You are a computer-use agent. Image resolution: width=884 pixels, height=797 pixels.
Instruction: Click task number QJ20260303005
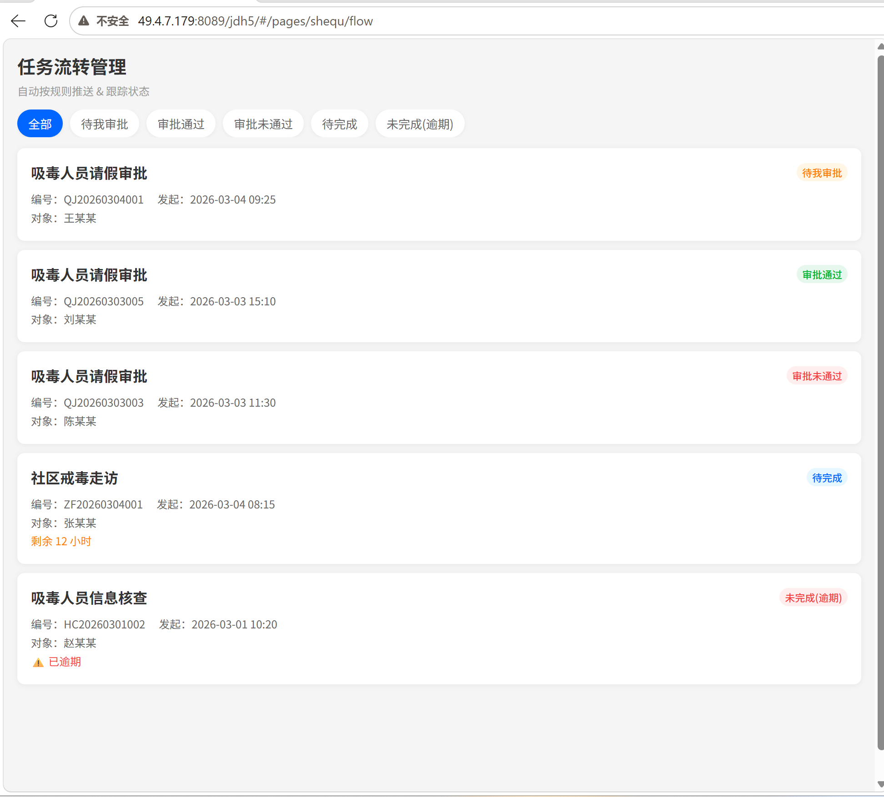coord(104,302)
